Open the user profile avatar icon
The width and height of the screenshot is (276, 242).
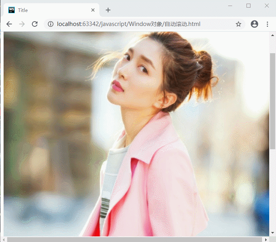[x=254, y=24]
